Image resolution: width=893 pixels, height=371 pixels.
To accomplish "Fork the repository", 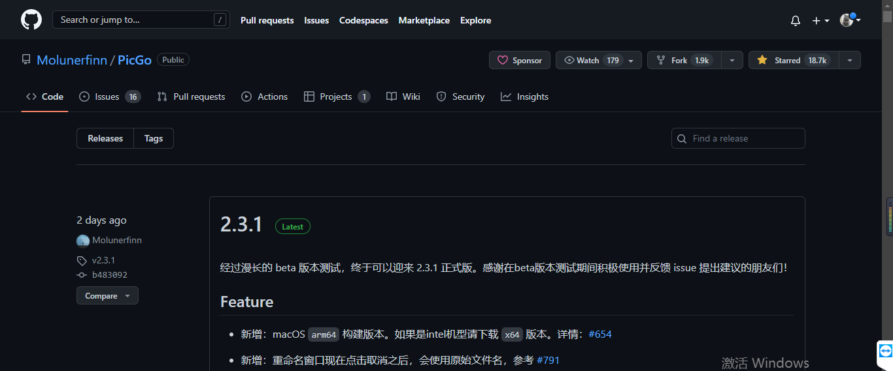I will 684,60.
